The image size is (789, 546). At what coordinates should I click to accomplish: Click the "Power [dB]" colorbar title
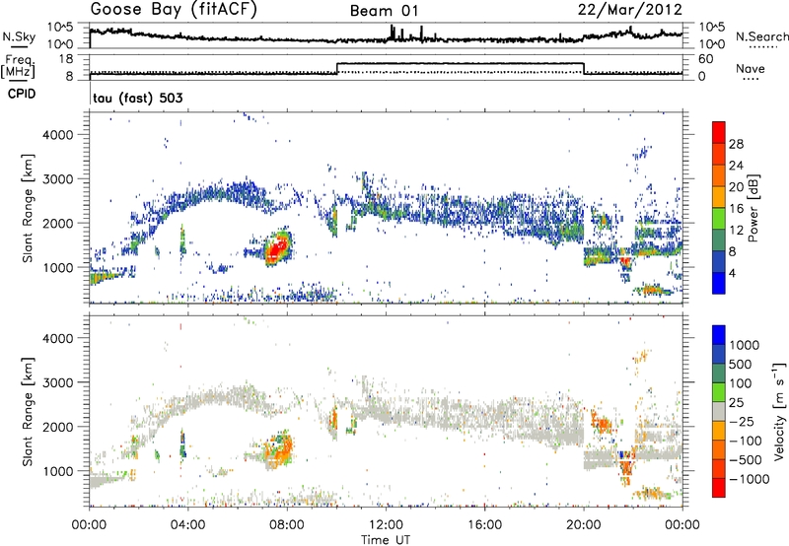coord(753,208)
